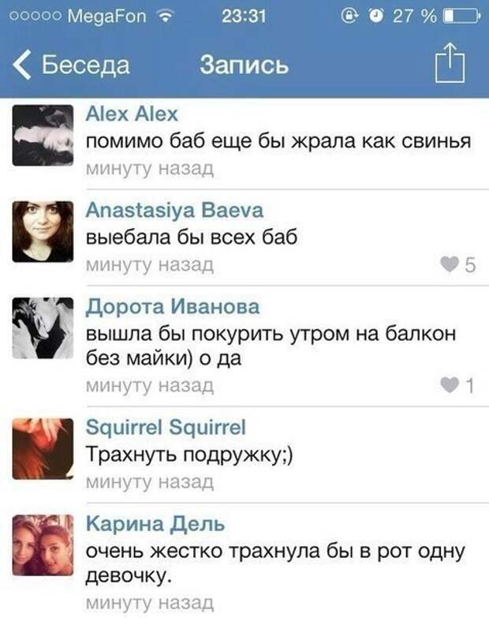Open Дорота Иванова's avatar
489x618 pixels.
[43, 328]
